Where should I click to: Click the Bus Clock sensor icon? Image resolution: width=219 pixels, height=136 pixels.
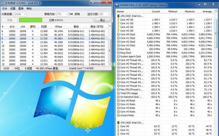[118, 49]
